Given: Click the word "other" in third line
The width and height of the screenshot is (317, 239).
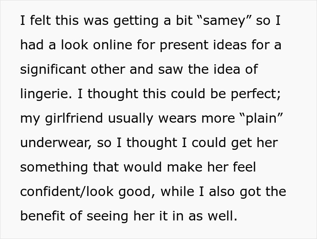Looking at the screenshot, I should pyautogui.click(x=108, y=70).
